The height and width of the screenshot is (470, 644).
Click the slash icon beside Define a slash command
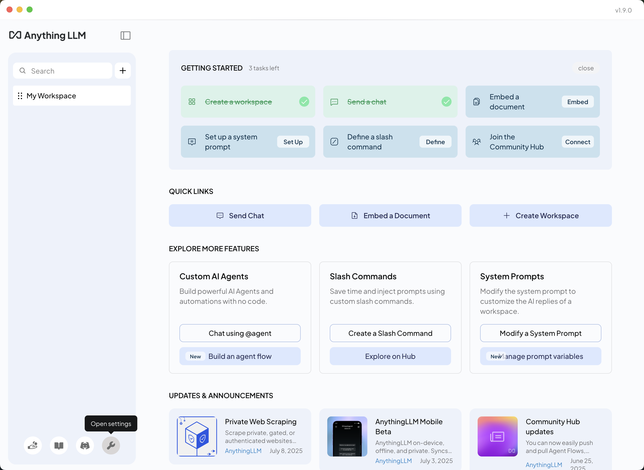(x=334, y=142)
